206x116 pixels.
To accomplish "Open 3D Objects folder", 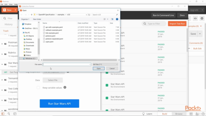I will pyautogui.click(x=29, y=36).
